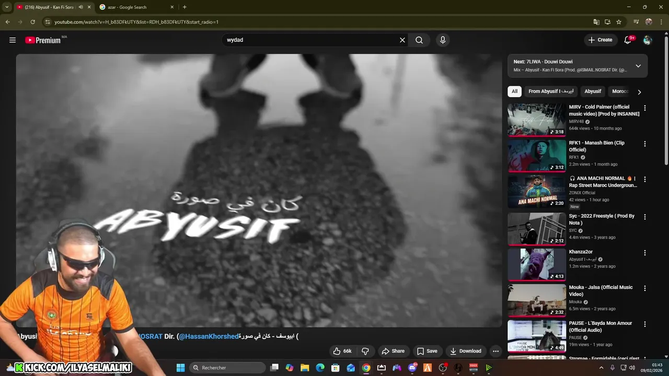The image size is (669, 376).
Task: Click the @HassanKhorshed mention link
Action: click(209, 336)
